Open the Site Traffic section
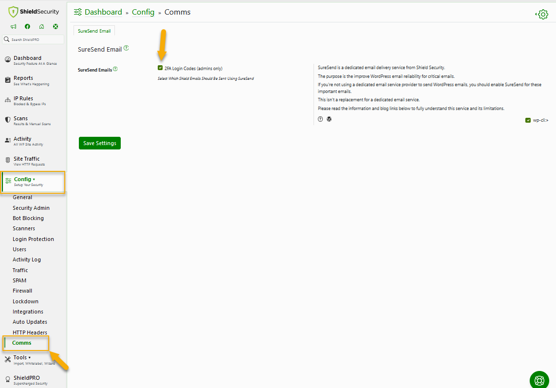This screenshot has height=388, width=556. coord(33,161)
